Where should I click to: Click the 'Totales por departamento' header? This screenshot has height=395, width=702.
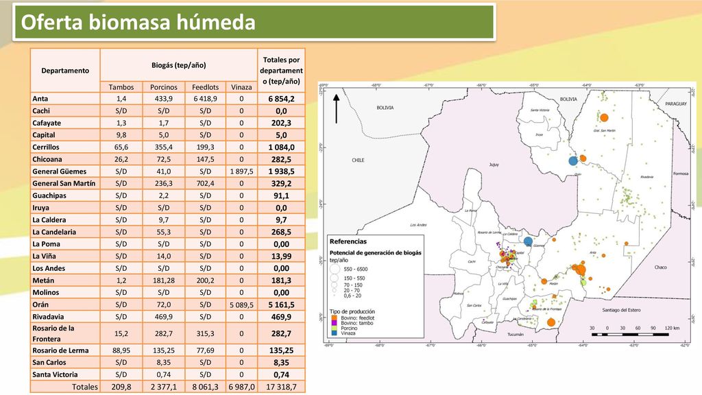(281, 71)
